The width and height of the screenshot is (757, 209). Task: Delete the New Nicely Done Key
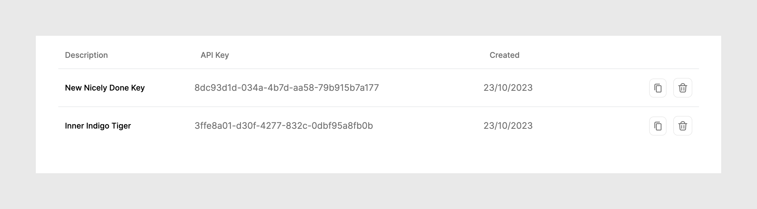682,88
